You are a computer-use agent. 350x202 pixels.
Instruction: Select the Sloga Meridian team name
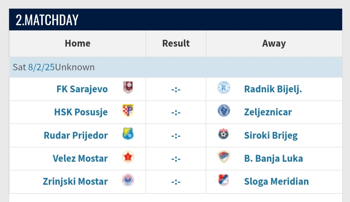276,182
